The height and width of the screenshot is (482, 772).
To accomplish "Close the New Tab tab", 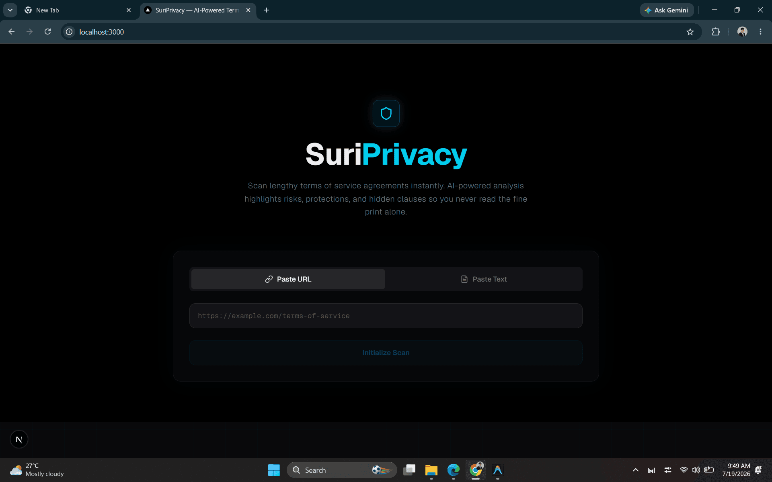I will pos(129,10).
